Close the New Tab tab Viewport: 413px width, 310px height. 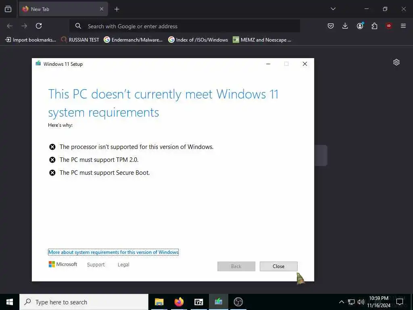101,9
